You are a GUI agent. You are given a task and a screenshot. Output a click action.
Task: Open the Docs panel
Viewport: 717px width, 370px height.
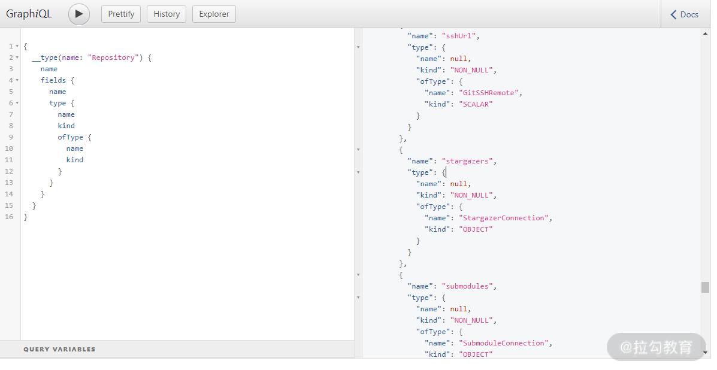[x=684, y=14]
